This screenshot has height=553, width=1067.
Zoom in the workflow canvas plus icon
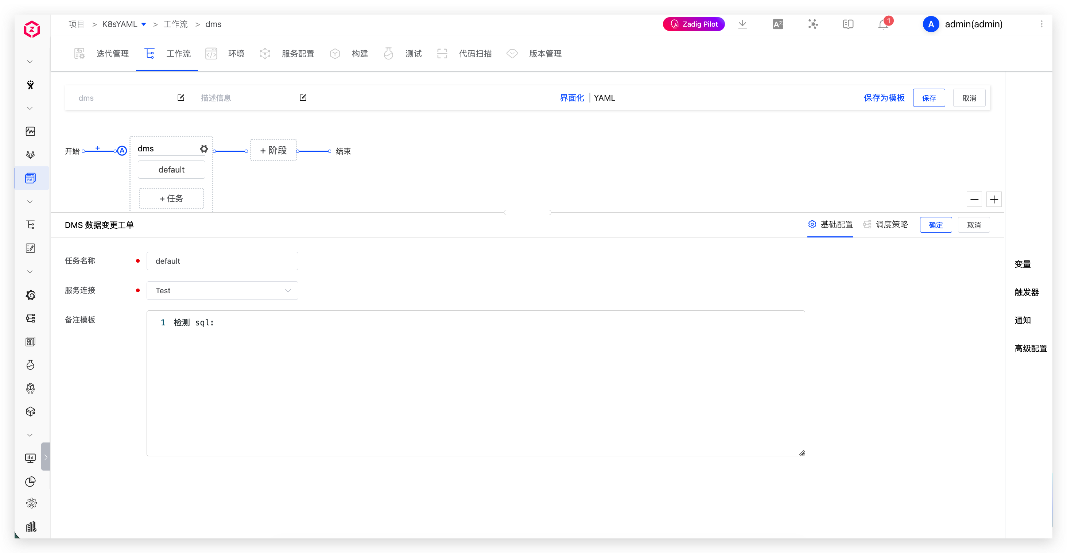point(994,199)
